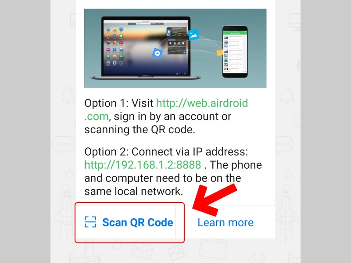The image size is (351, 263).
Task: Tap the Scan QR Code bracket icon
Action: [90, 222]
